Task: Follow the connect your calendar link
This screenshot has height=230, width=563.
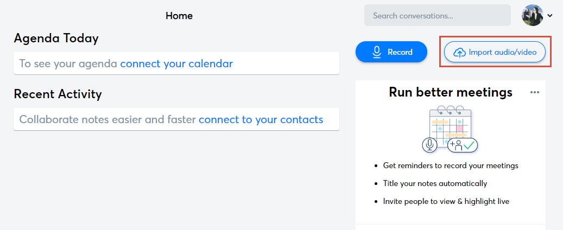Action: pyautogui.click(x=176, y=63)
